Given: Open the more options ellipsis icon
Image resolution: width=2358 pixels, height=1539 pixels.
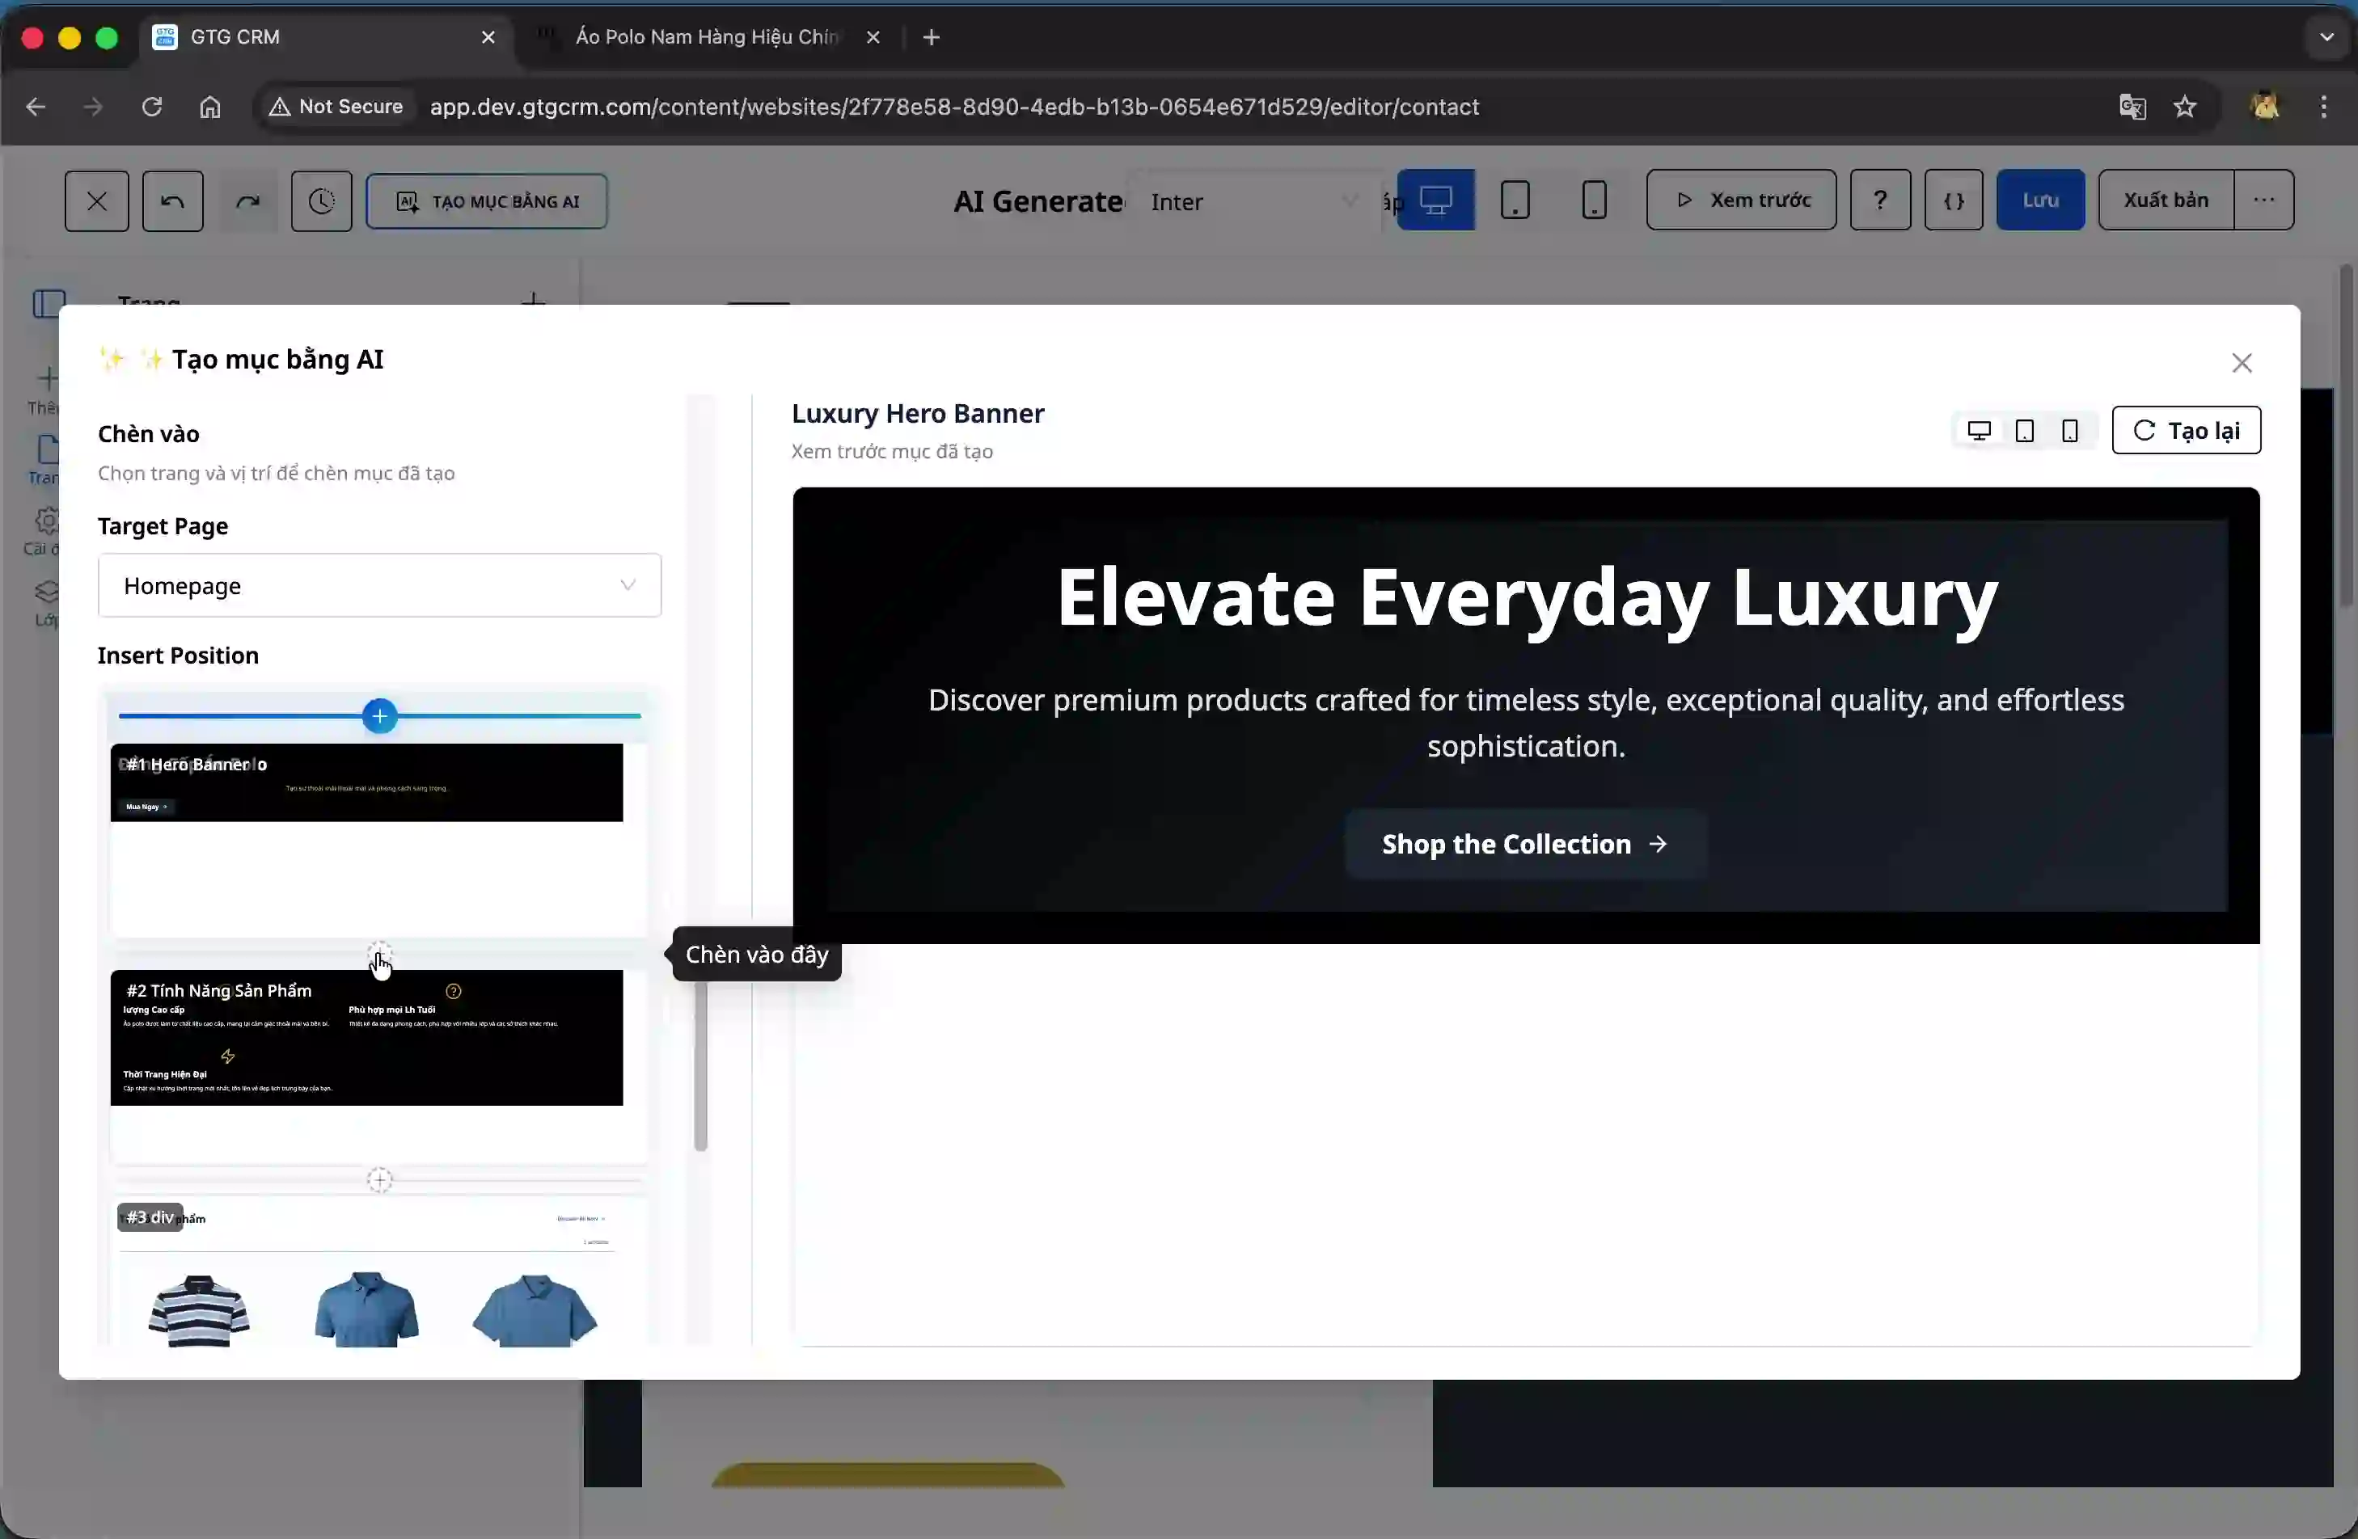Looking at the screenshot, I should pos(2264,200).
